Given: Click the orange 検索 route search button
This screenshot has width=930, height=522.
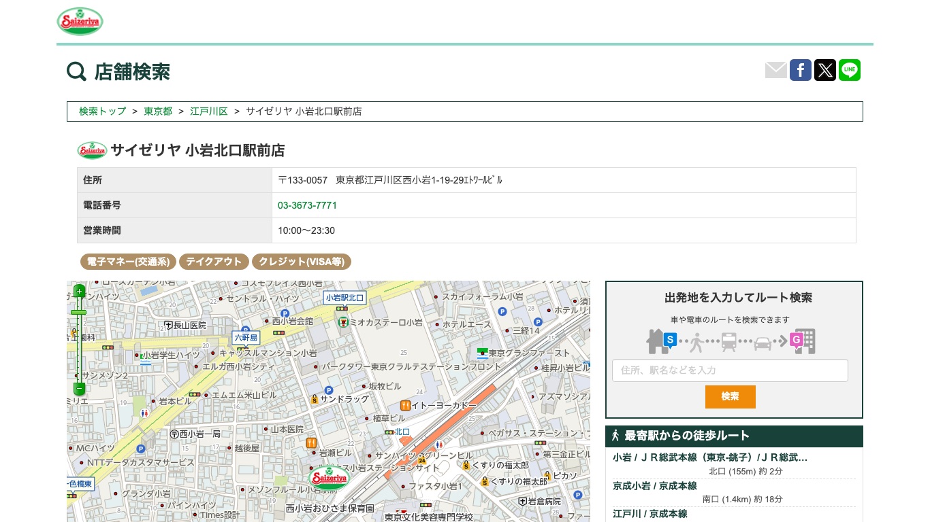Looking at the screenshot, I should [x=730, y=396].
